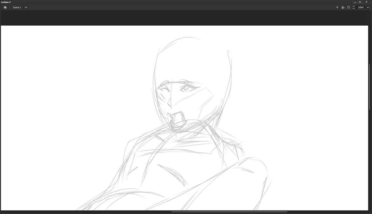Click the Center Stage crosshair icon
The width and height of the screenshot is (372, 214).
337,7
